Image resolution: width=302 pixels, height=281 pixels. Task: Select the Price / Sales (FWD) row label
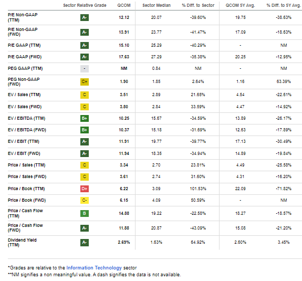(x=27, y=176)
